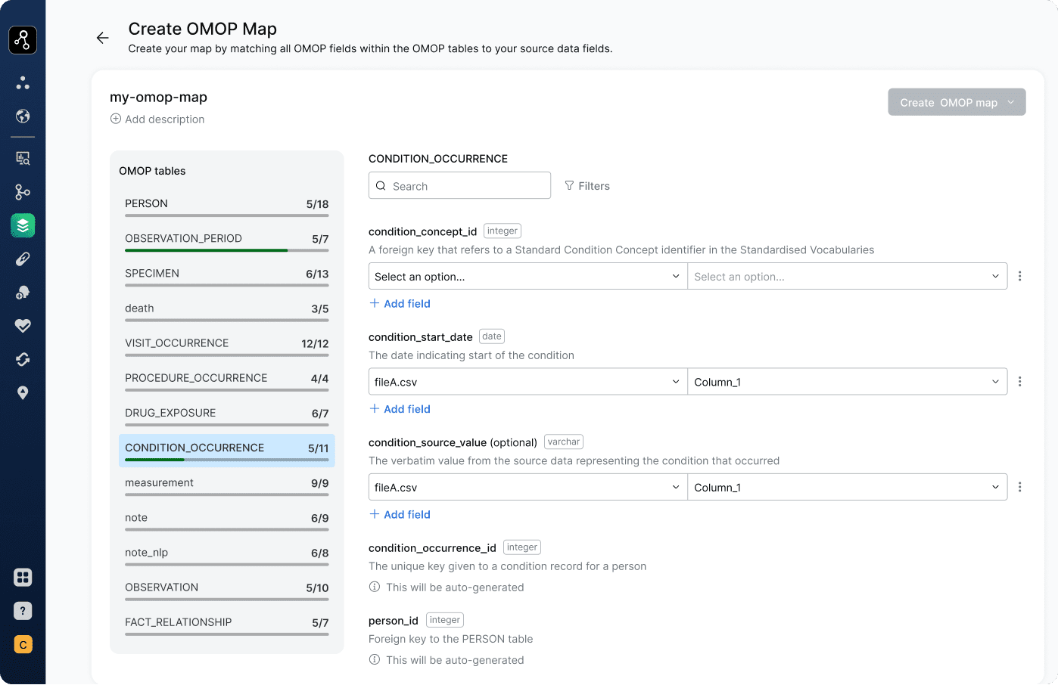Expand the Create OMOP map button arrow
This screenshot has height=685, width=1058.
coord(1011,102)
